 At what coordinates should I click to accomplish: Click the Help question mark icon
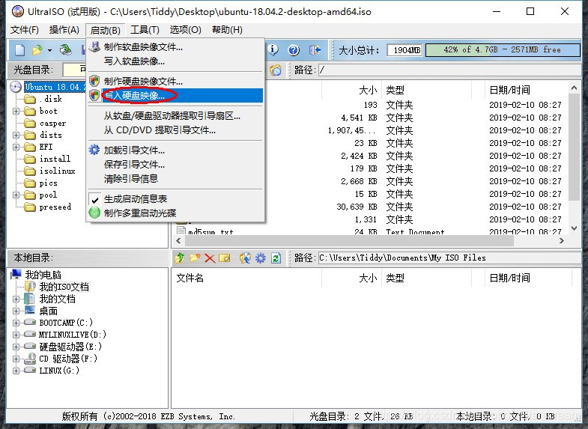[294, 50]
